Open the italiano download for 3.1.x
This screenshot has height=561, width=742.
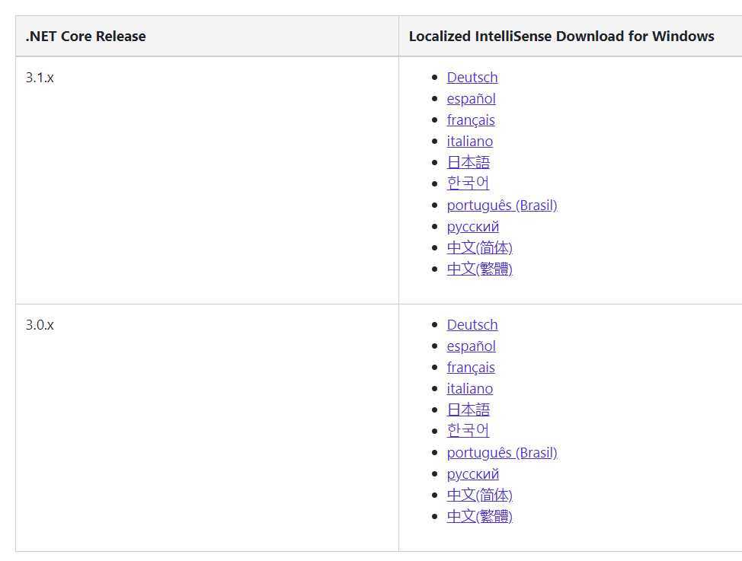469,141
